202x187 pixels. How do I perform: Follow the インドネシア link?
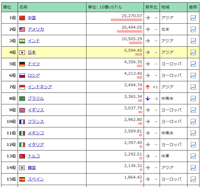[40, 87]
